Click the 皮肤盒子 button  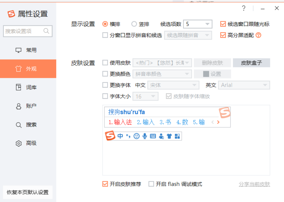251,63
